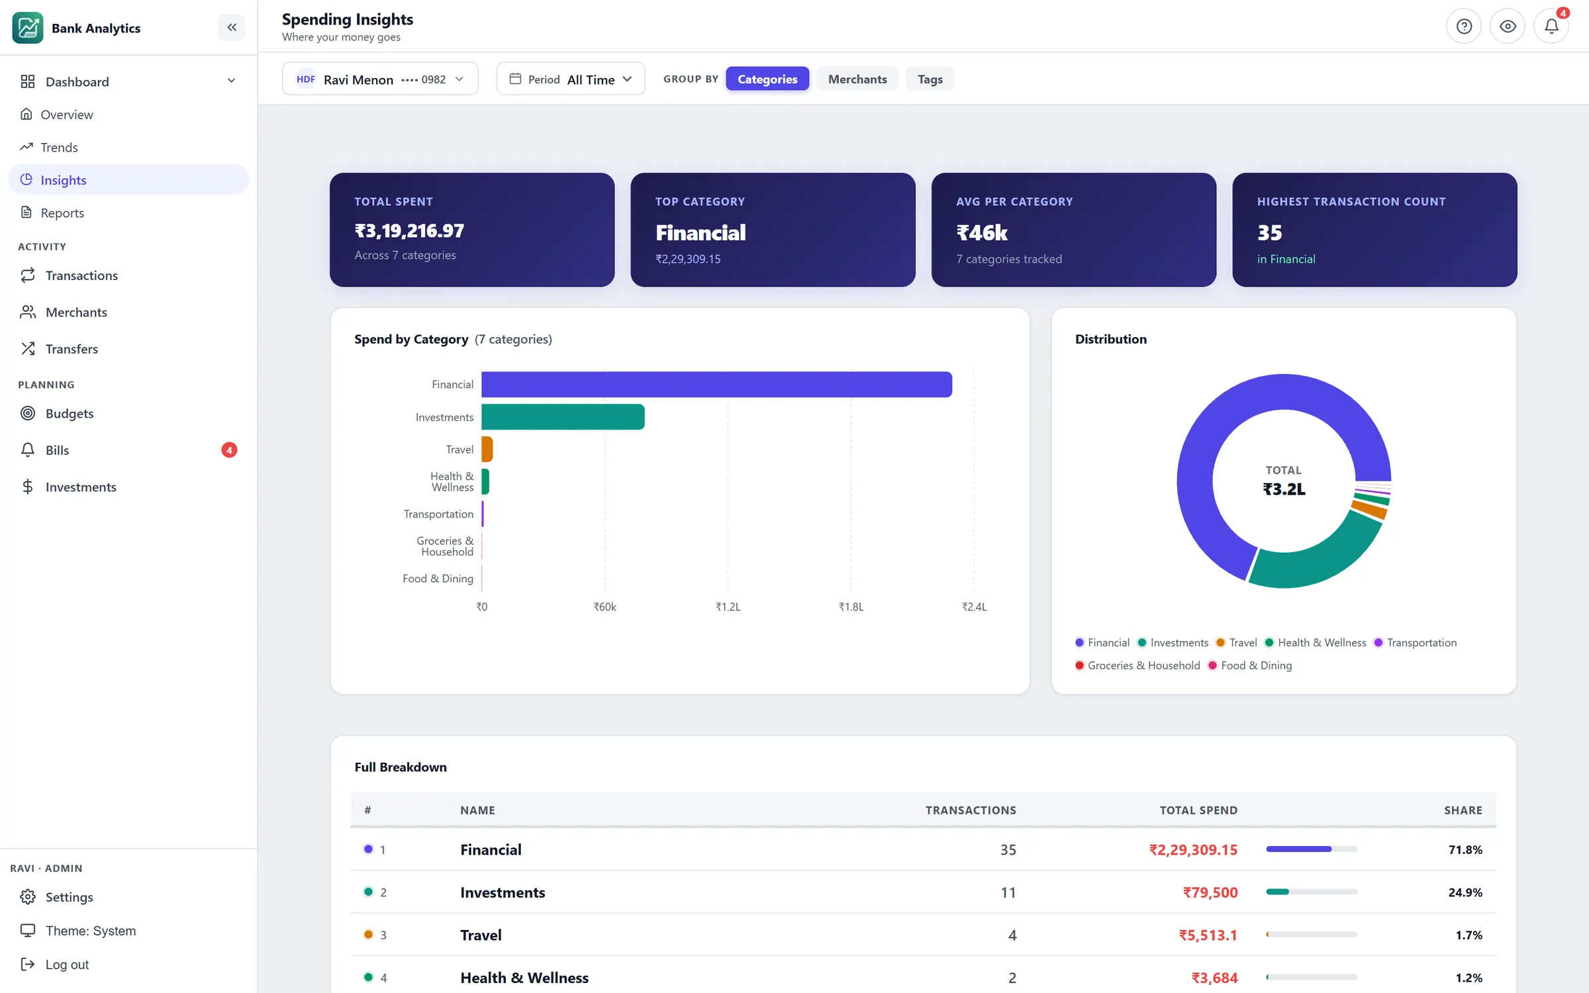
Task: Click the Trends line-chart icon
Action: [26, 147]
